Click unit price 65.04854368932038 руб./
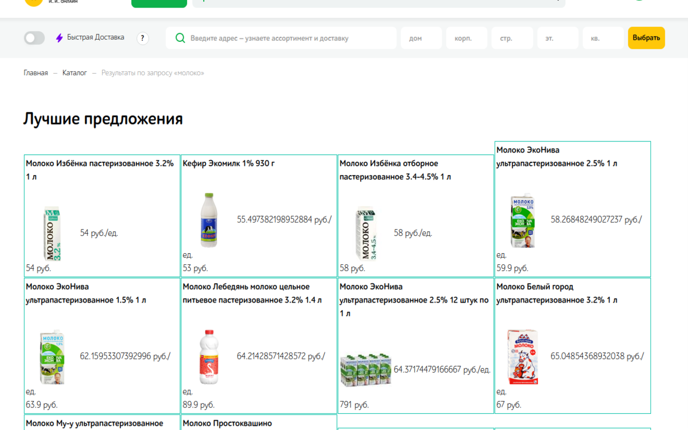 point(597,356)
